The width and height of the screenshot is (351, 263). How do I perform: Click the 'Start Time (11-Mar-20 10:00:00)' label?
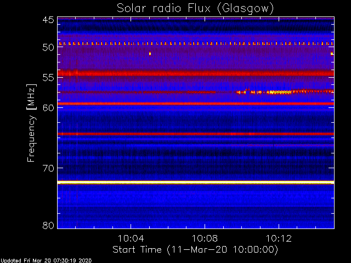(195, 250)
